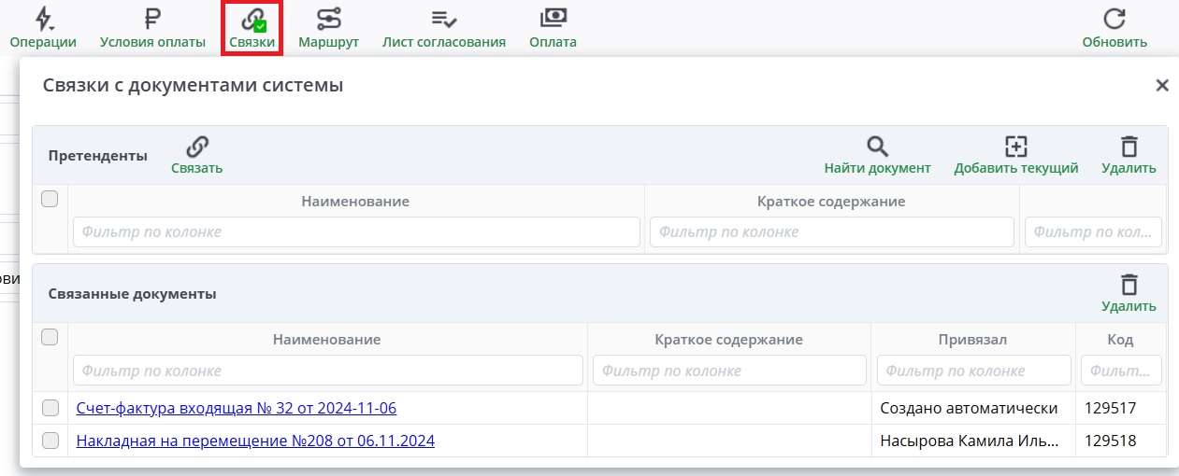Open Лист согласования checklist icon
The image size is (1179, 476).
443,20
